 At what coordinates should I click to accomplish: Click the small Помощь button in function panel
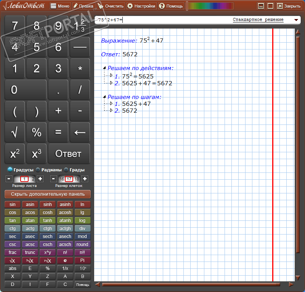coord(82,284)
